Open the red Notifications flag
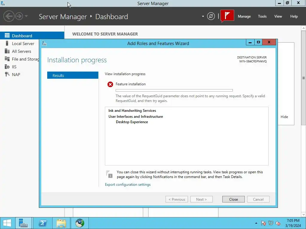The image size is (306, 229). point(227,16)
